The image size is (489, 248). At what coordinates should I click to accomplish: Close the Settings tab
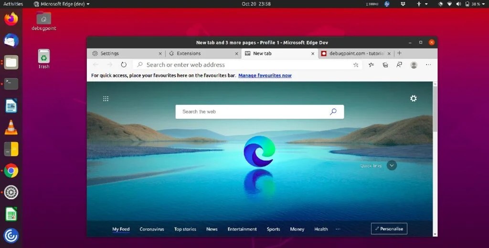pyautogui.click(x=160, y=54)
